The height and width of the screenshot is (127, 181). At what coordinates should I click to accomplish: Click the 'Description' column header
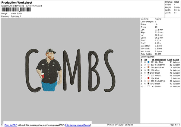point(160,60)
